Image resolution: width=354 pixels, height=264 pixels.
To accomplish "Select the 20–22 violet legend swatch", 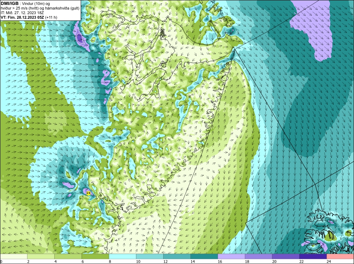I will 286,257.
